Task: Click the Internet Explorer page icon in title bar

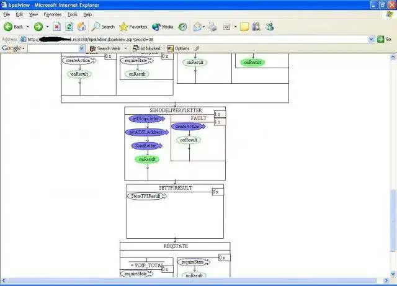Action: pos(4,4)
